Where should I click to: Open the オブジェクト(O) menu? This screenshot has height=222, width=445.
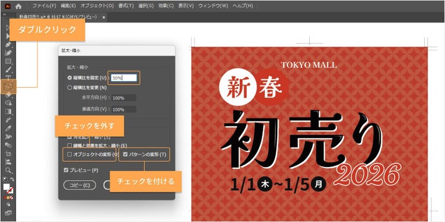pos(97,6)
